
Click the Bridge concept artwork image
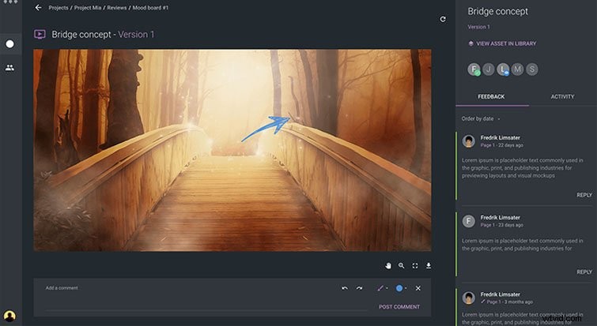click(x=232, y=150)
